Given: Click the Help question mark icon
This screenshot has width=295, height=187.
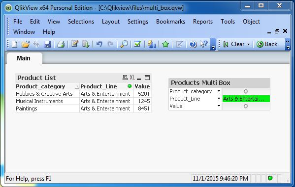Looking at the screenshot, I should [193, 44].
